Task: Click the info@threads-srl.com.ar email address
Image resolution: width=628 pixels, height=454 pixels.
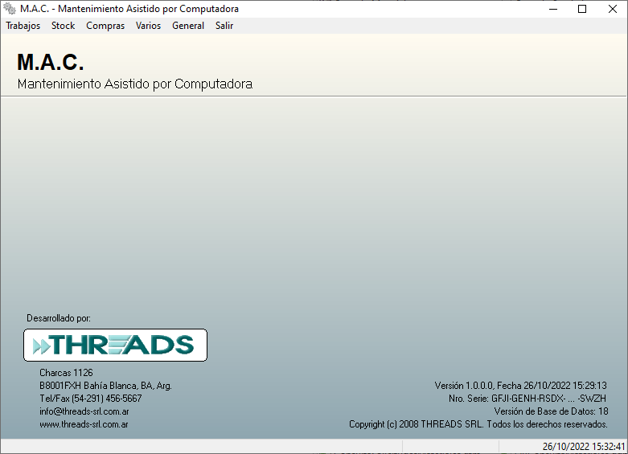Action: click(x=84, y=411)
